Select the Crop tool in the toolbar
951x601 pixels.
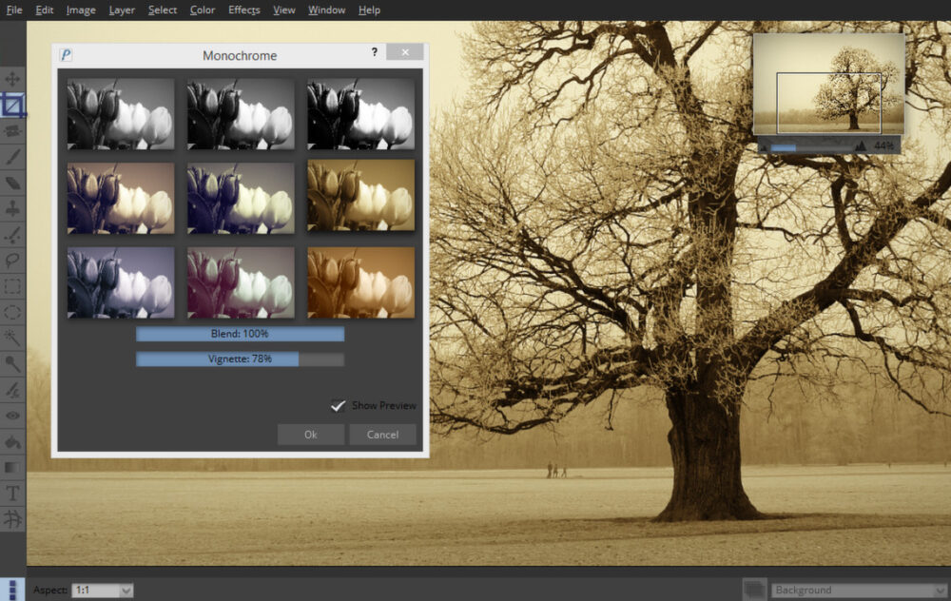pos(13,105)
